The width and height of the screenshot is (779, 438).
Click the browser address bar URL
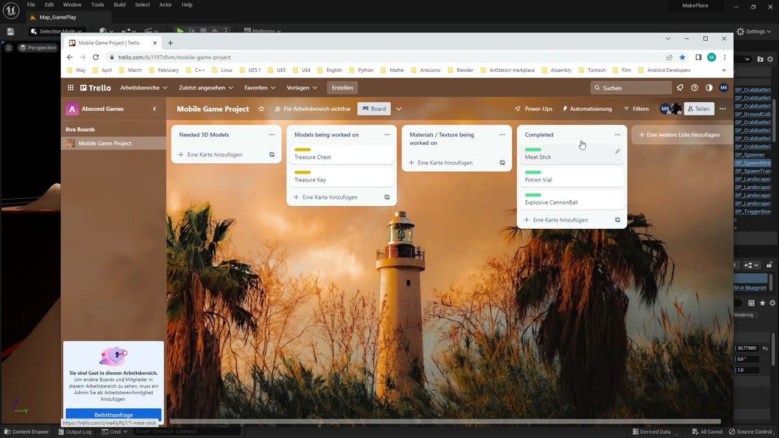[175, 57]
